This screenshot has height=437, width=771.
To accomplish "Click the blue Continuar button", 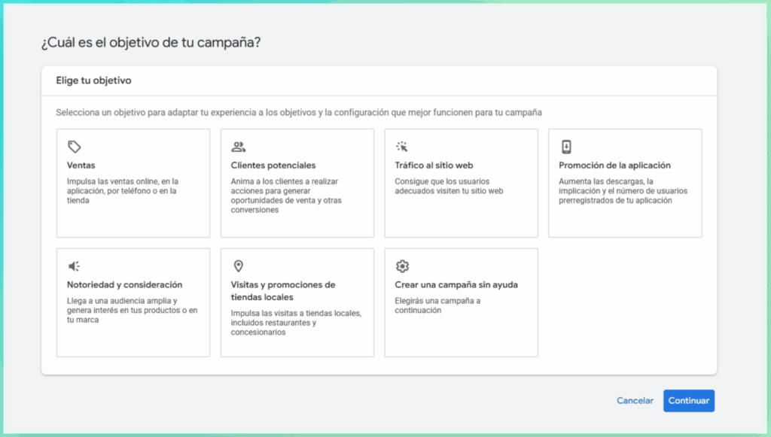I will click(x=688, y=401).
